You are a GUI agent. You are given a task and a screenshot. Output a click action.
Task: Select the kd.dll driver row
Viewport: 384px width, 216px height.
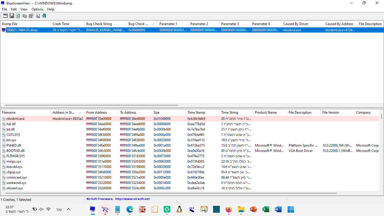tap(189, 129)
